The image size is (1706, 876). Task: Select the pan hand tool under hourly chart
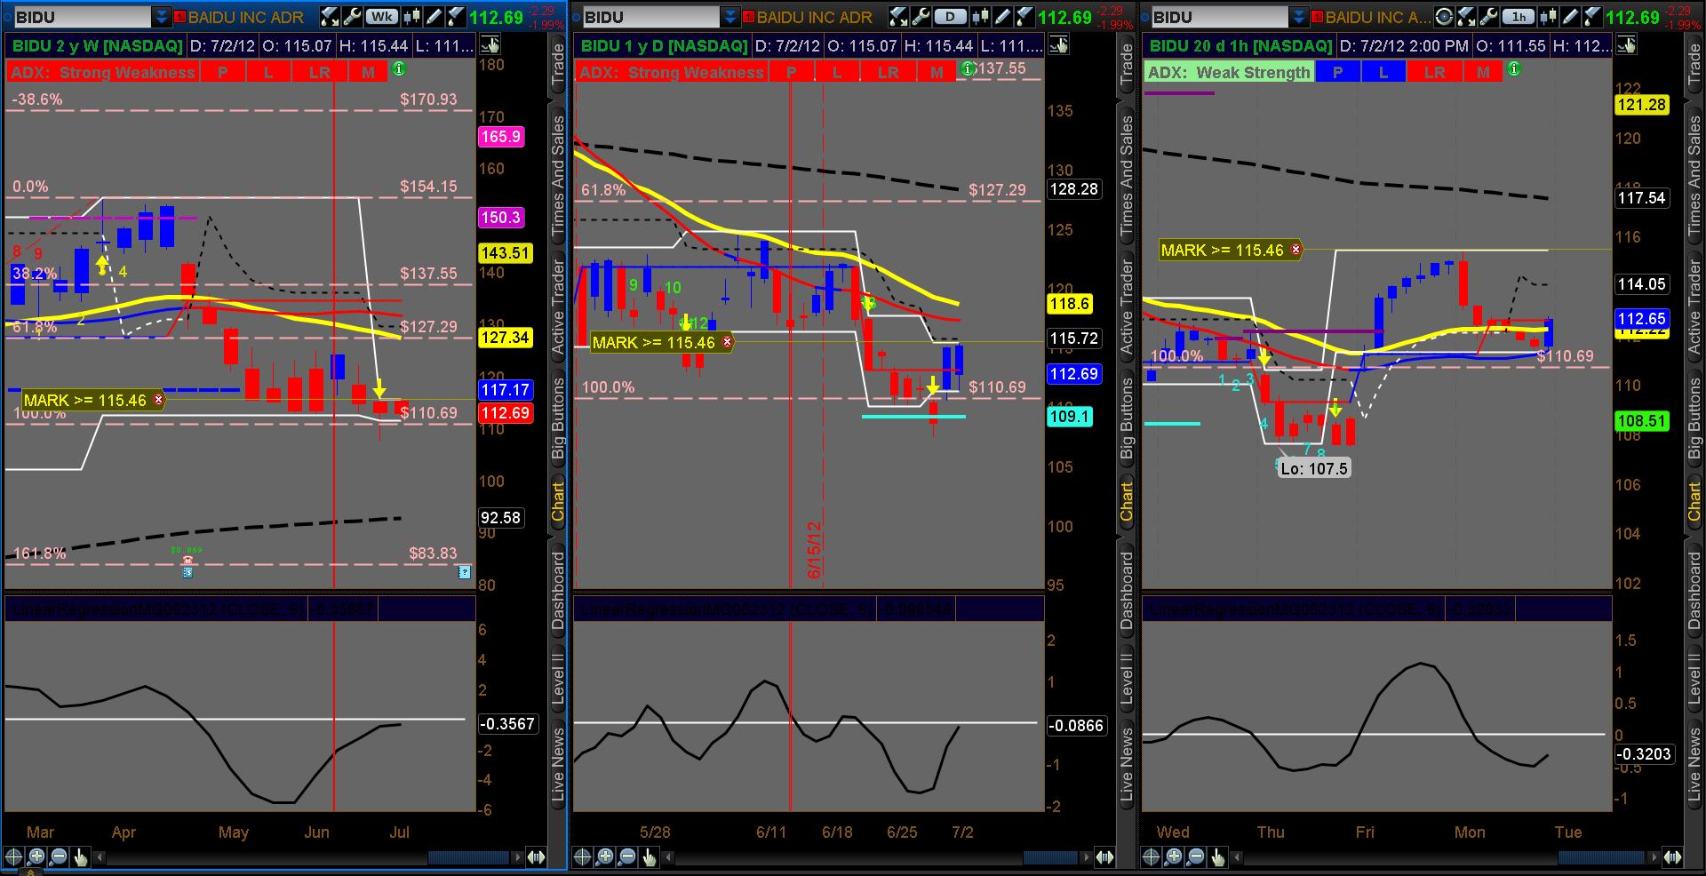(1217, 856)
